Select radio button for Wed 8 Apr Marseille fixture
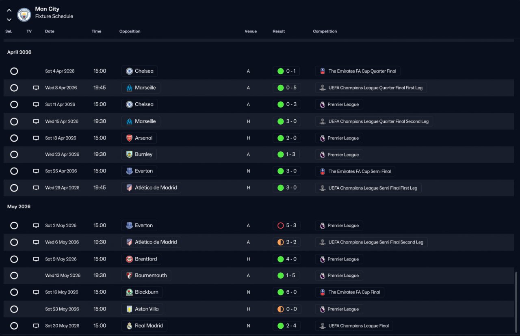This screenshot has height=336, width=520. point(14,88)
